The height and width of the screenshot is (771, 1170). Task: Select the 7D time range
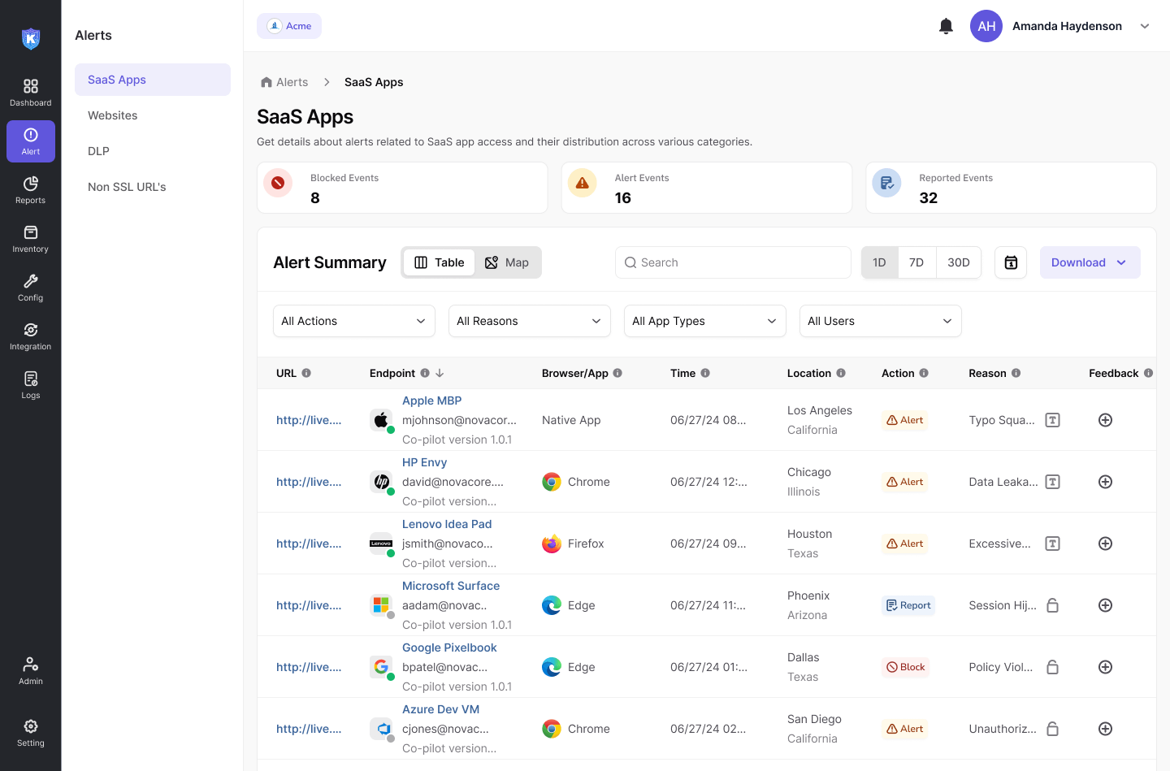(916, 262)
